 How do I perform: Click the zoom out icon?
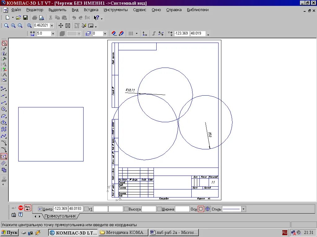click(20, 26)
